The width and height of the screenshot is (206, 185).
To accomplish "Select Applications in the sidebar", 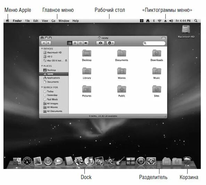I will (54, 78).
